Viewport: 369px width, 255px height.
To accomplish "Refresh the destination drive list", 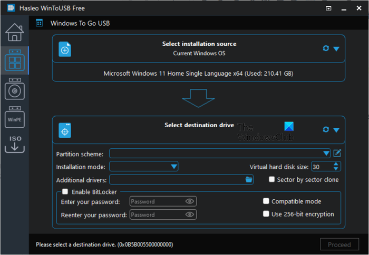I will 326,129.
